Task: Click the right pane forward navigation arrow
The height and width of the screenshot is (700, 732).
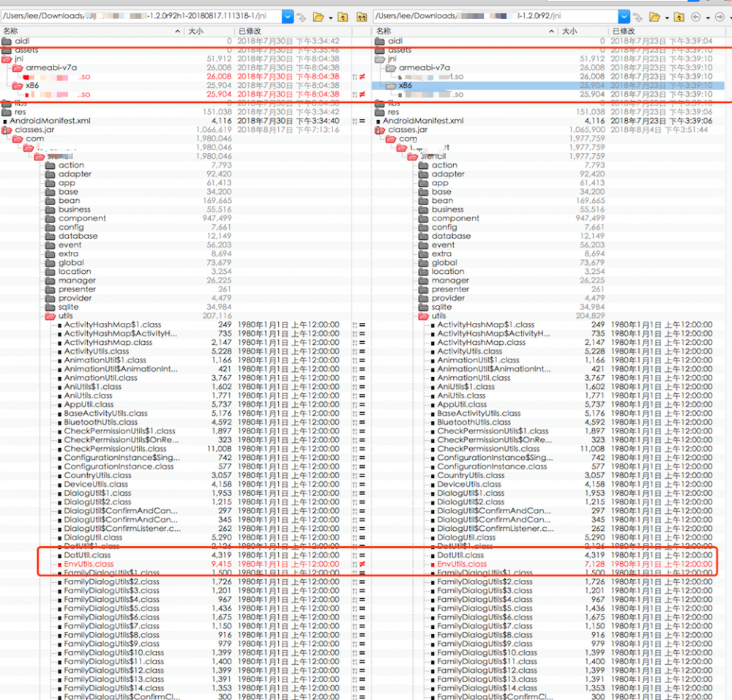Action: click(720, 18)
